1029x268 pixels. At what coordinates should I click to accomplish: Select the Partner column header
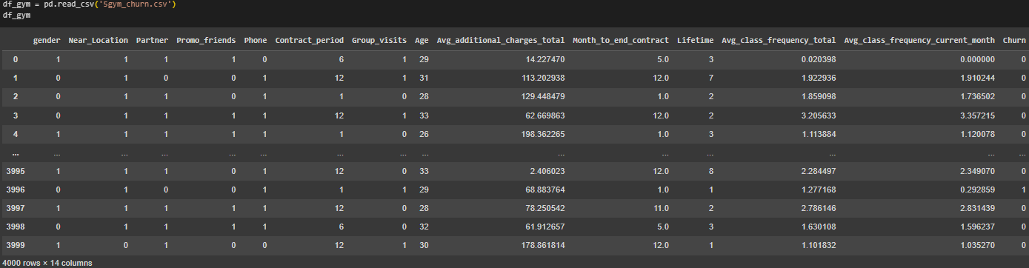tap(153, 40)
